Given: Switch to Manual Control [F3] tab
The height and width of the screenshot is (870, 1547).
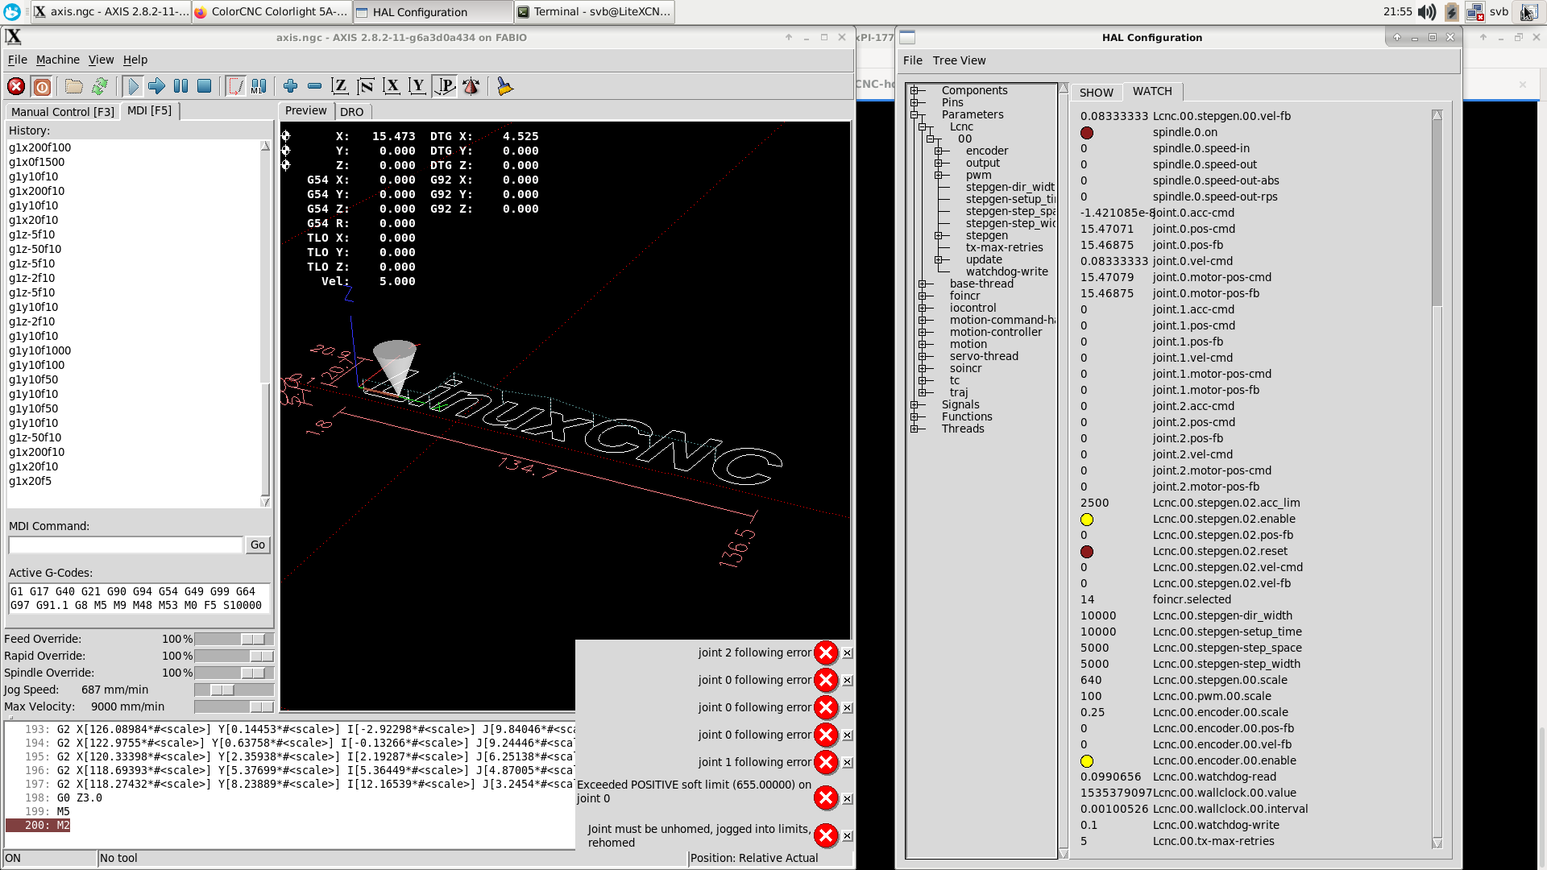Looking at the screenshot, I should pyautogui.click(x=63, y=112).
